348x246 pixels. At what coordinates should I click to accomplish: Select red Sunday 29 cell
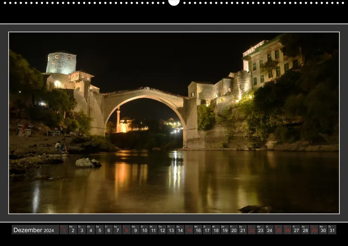pyautogui.click(x=314, y=230)
